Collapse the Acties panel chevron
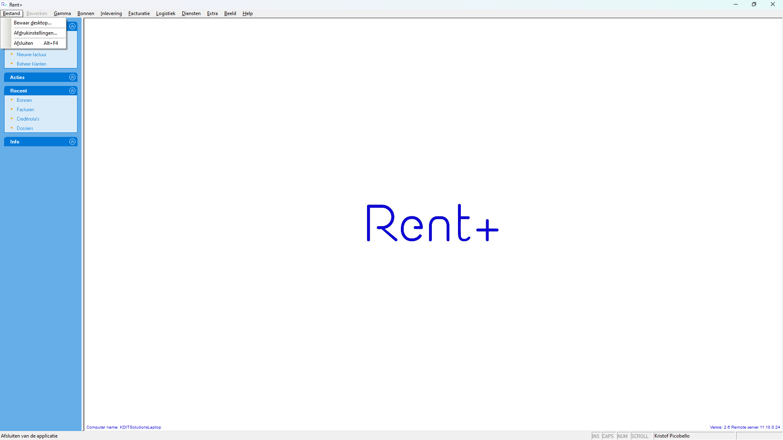This screenshot has height=440, width=783. (72, 77)
